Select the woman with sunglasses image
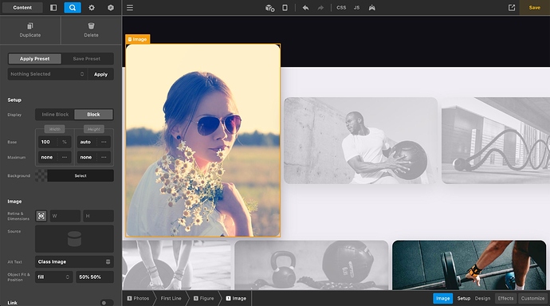Viewport: 550px width, 306px height. pyautogui.click(x=203, y=140)
